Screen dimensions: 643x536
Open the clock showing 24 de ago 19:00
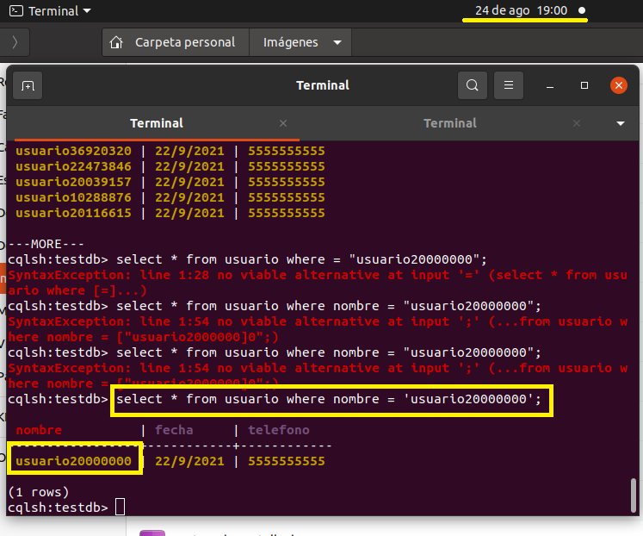(521, 10)
